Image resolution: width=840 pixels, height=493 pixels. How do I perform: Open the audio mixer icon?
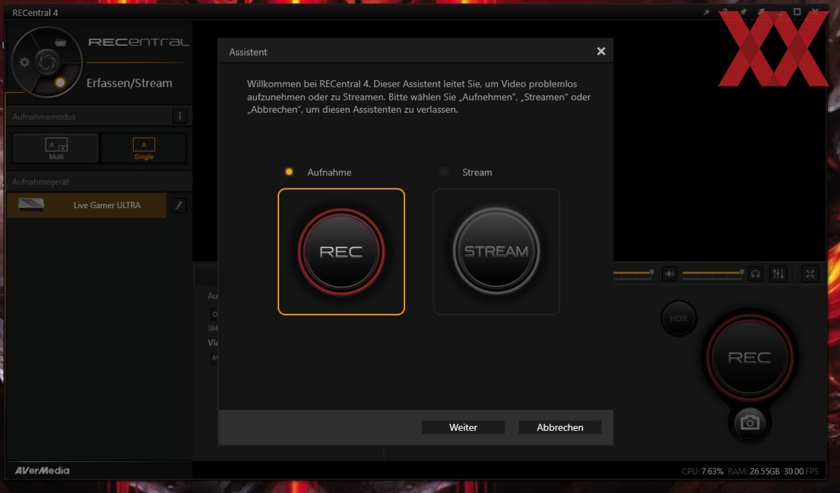pyautogui.click(x=778, y=274)
